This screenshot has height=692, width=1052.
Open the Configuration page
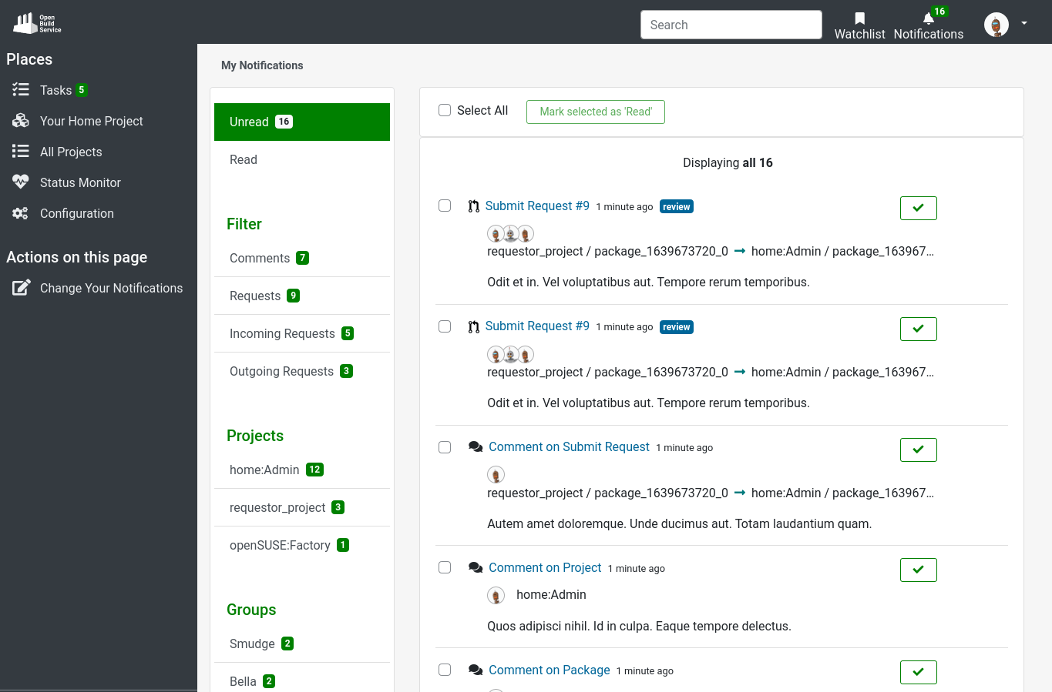[78, 213]
